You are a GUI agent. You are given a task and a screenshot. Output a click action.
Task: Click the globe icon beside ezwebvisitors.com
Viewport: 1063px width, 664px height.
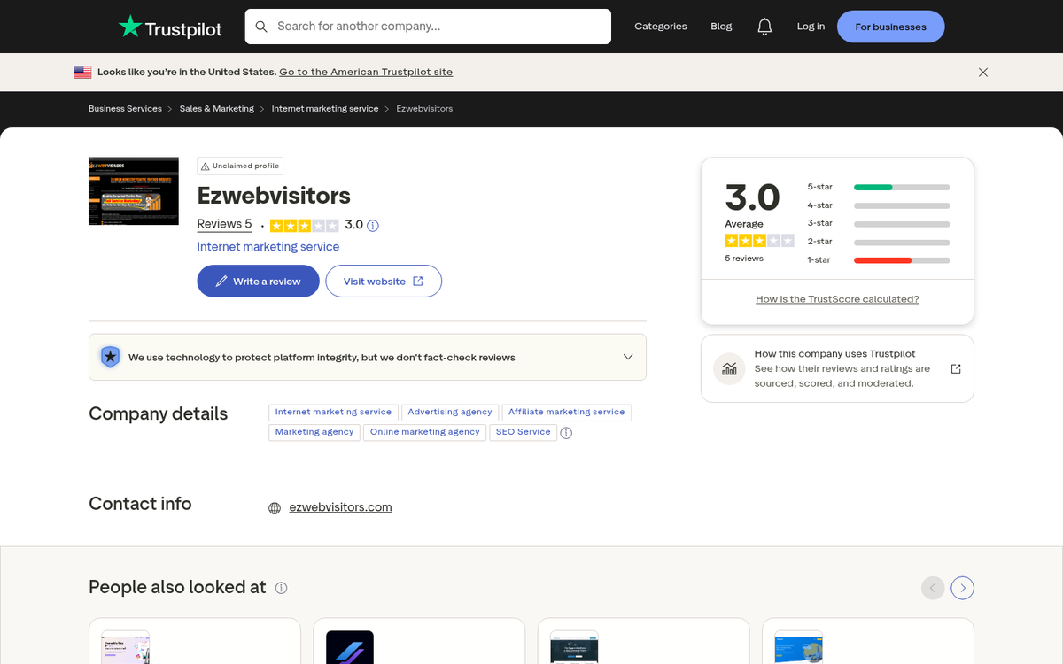[275, 507]
